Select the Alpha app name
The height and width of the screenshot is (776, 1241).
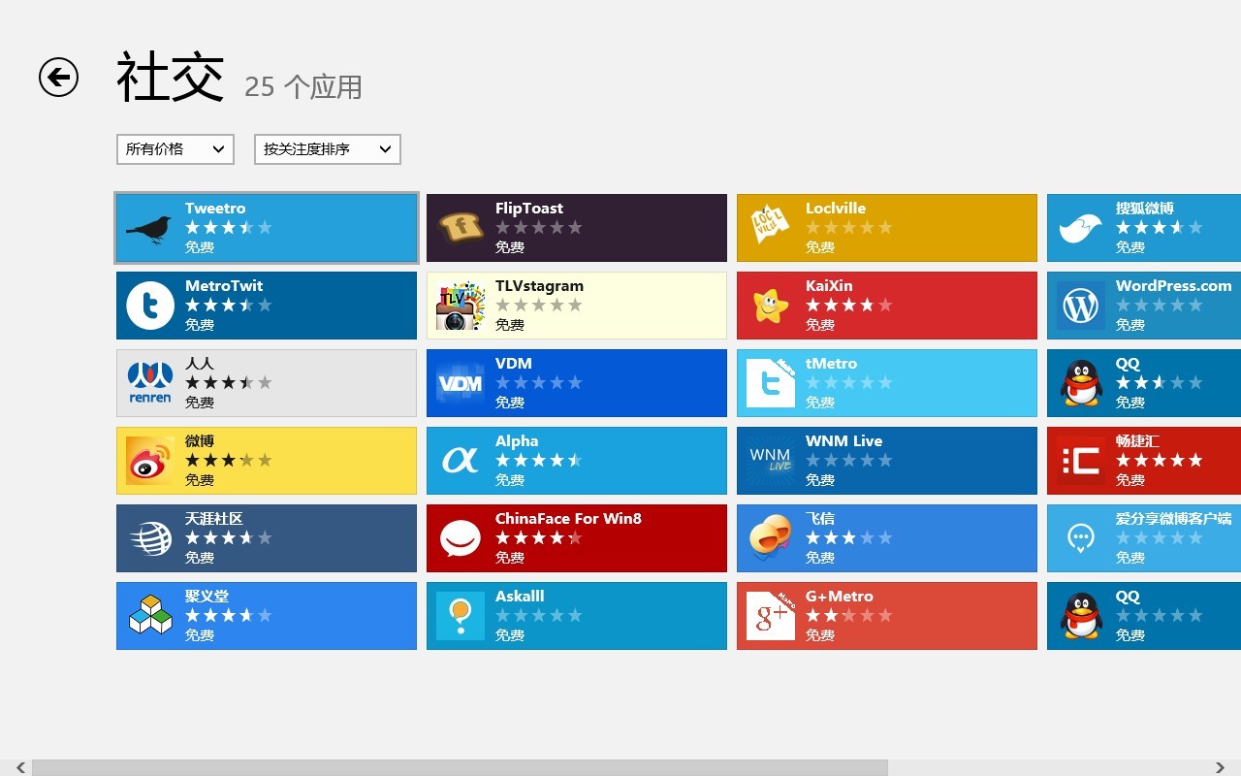[x=517, y=440]
